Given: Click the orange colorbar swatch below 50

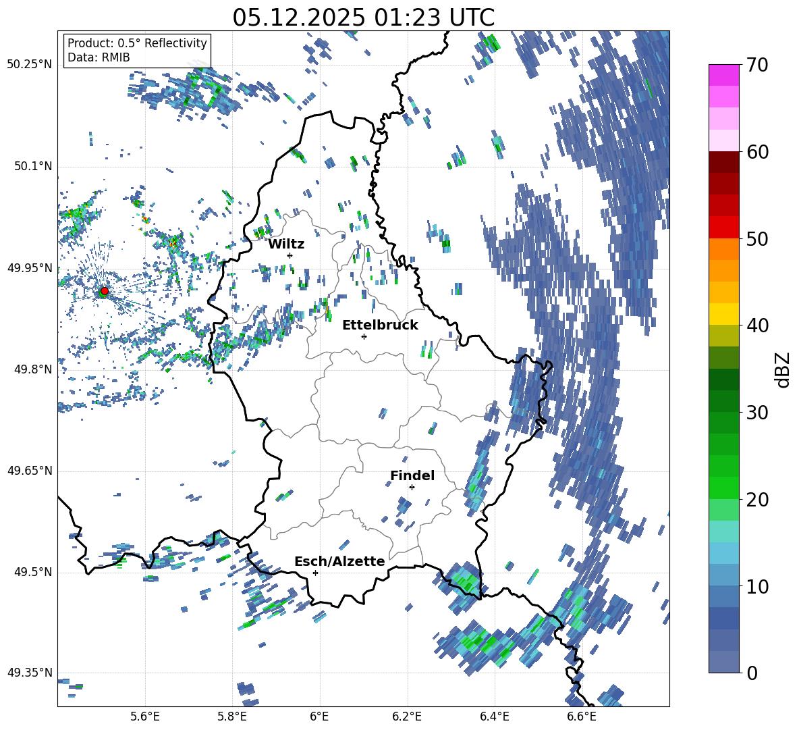Looking at the screenshot, I should pyautogui.click(x=723, y=249).
